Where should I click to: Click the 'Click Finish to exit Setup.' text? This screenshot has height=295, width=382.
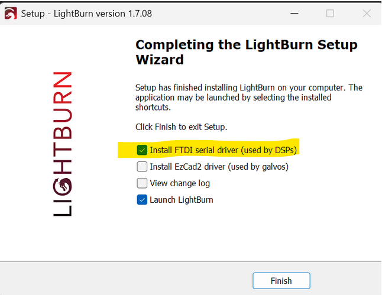coord(182,127)
